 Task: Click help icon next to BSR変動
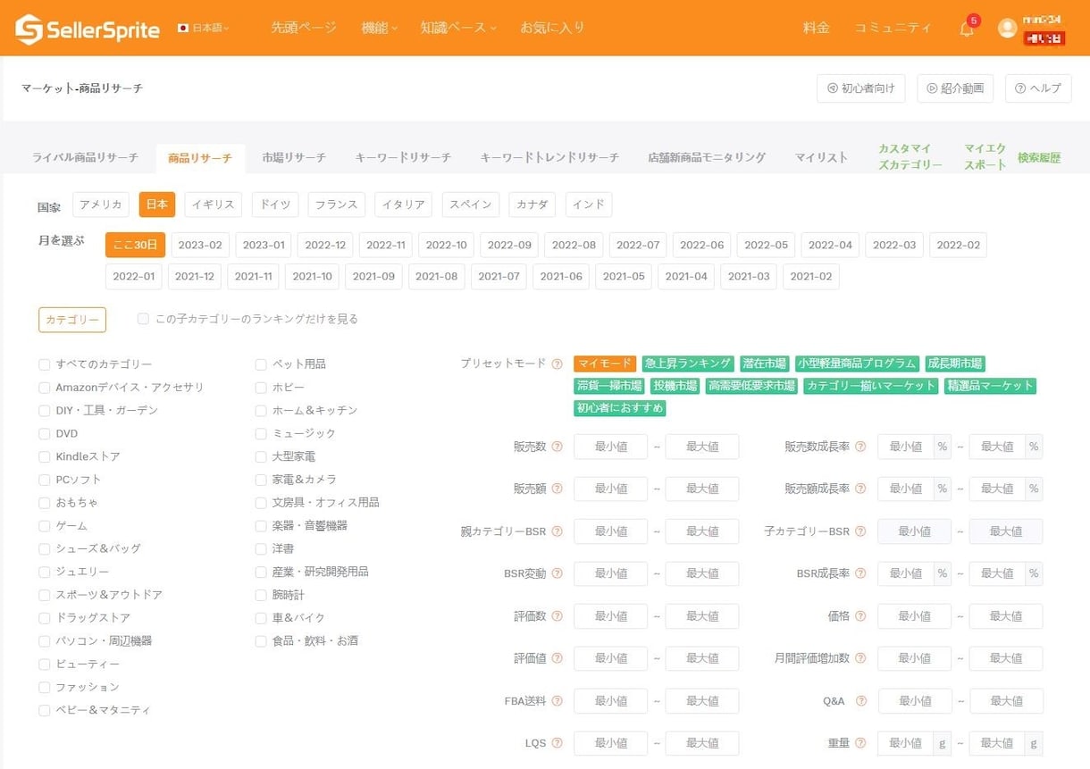[x=557, y=573]
